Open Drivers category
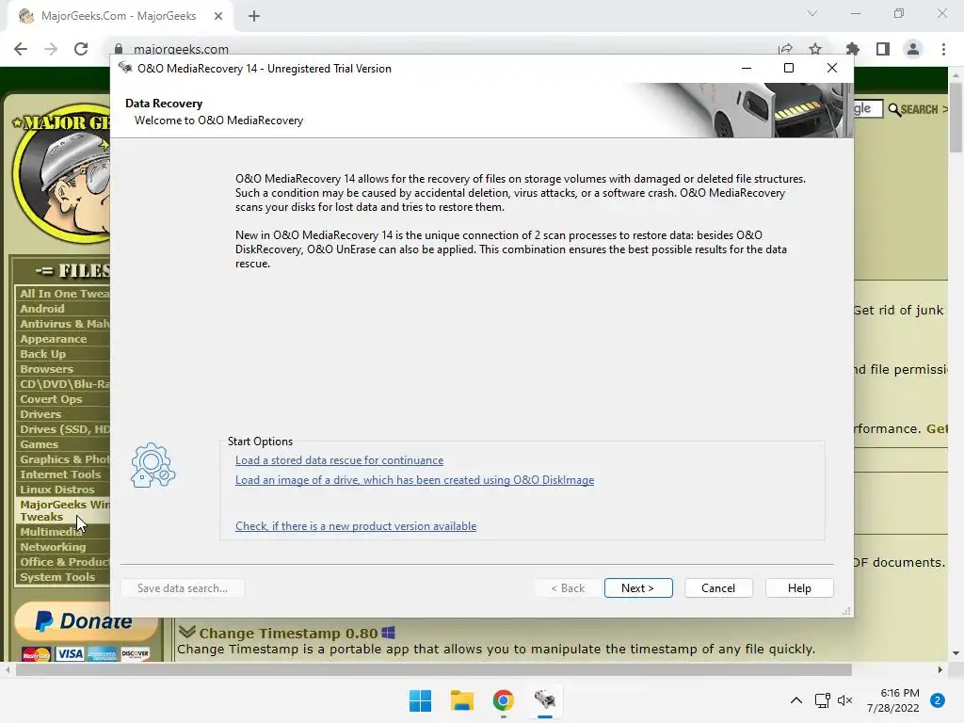The width and height of the screenshot is (964, 723). pyautogui.click(x=40, y=414)
